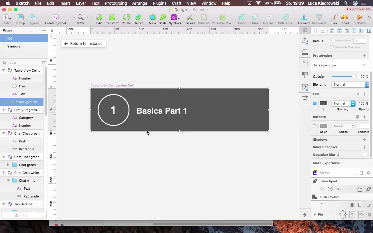
Task: Select the Edit tool in the toolbar
Action: [99, 19]
